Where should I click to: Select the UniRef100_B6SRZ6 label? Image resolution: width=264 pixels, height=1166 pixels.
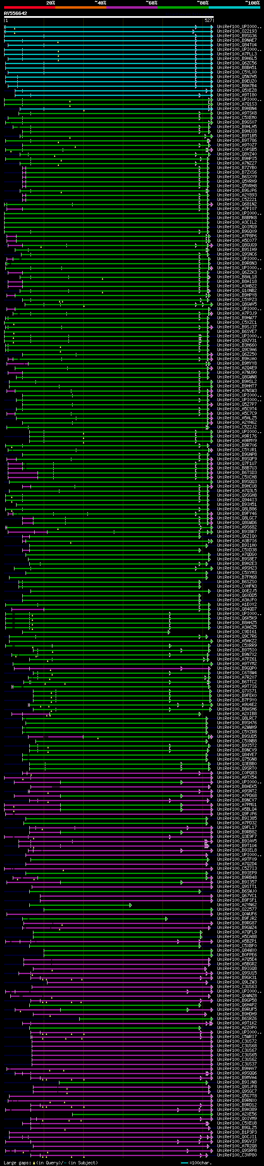pyautogui.click(x=237, y=1018)
